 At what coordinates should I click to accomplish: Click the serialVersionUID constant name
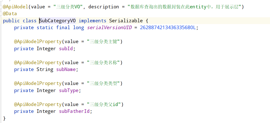point(109,28)
